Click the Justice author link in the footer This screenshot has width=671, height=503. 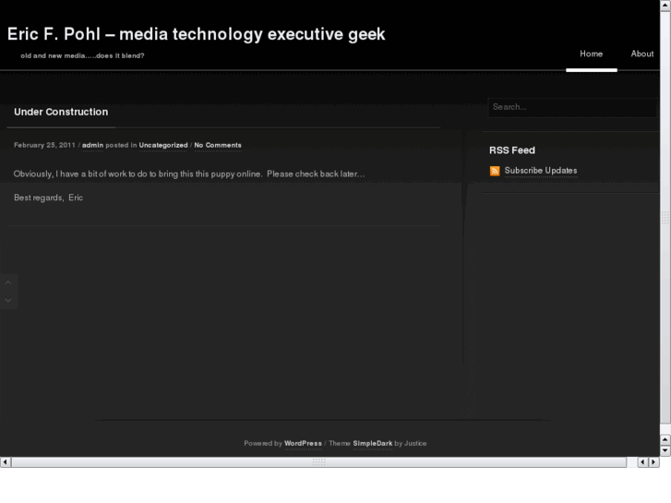coord(415,443)
